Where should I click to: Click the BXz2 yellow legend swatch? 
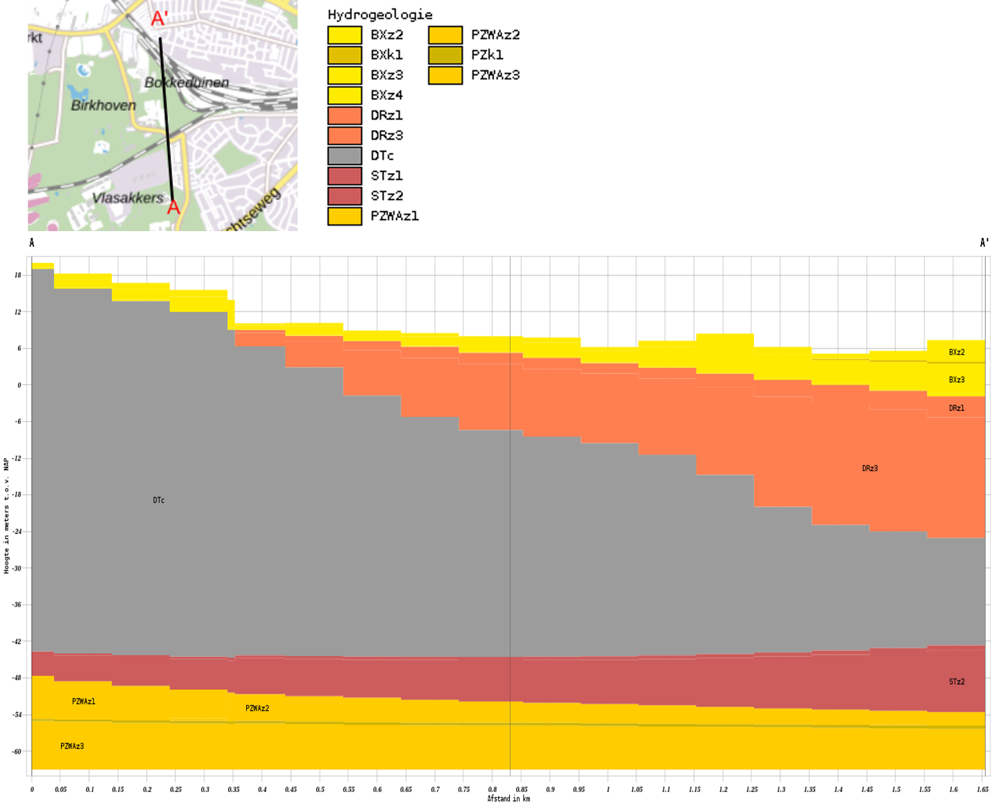345,35
